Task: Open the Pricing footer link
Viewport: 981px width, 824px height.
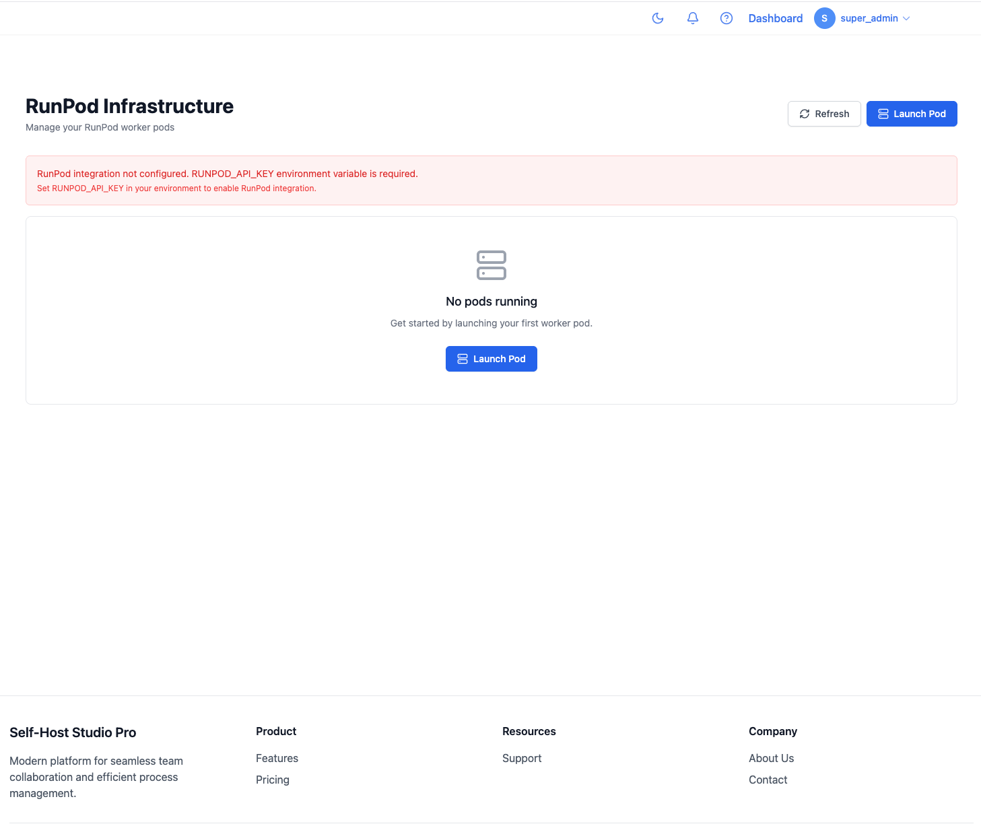Action: point(272,780)
